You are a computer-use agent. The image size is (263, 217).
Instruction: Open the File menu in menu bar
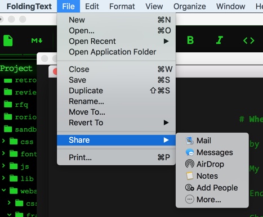pyautogui.click(x=68, y=6)
